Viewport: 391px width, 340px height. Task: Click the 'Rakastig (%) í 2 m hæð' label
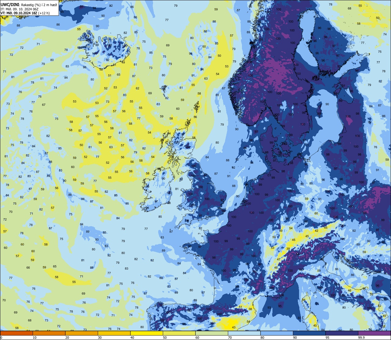pos(39,5)
